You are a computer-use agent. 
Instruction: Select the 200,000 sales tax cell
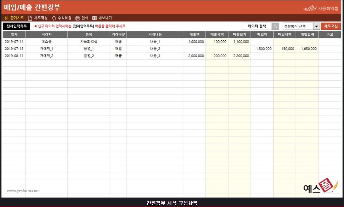[217, 56]
